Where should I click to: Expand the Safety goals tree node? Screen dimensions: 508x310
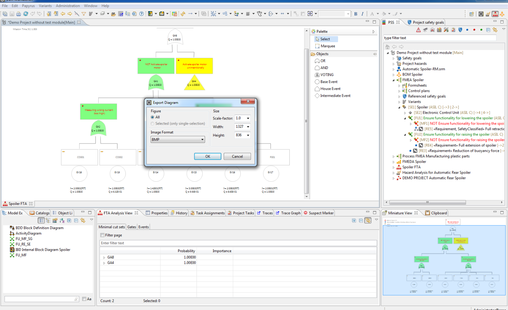click(x=393, y=59)
